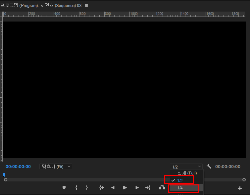Select the Full resolution option

[x=187, y=173]
